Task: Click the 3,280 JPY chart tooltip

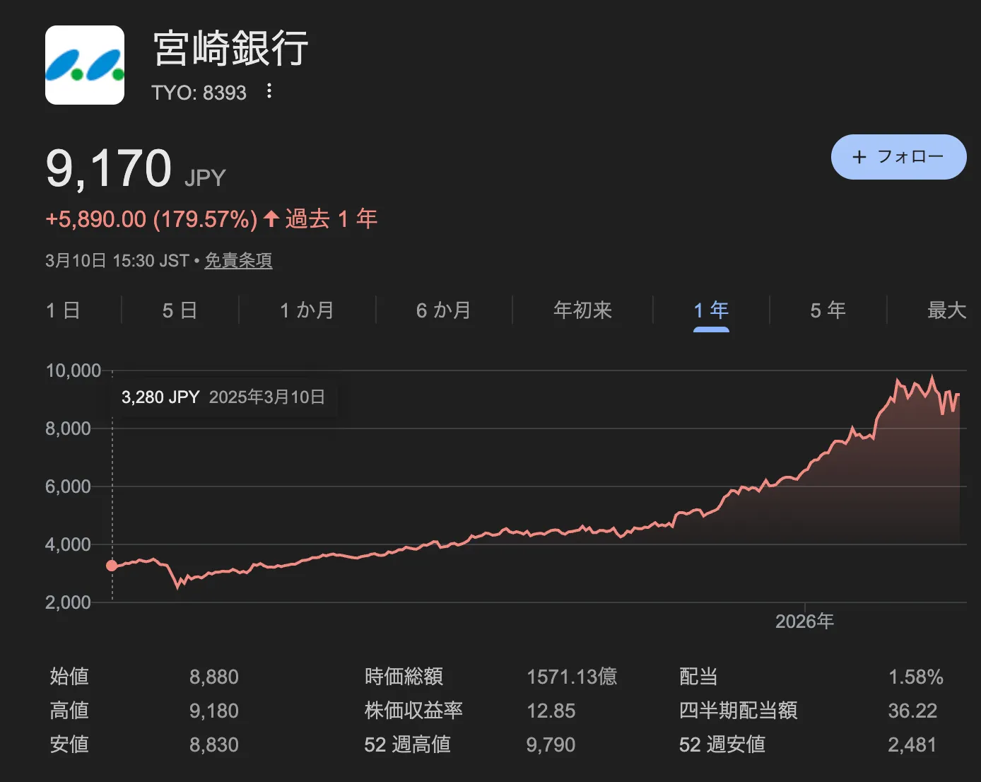Action: [223, 397]
